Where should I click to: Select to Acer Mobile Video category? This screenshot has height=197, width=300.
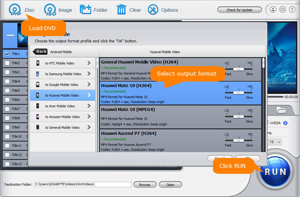pos(63,106)
